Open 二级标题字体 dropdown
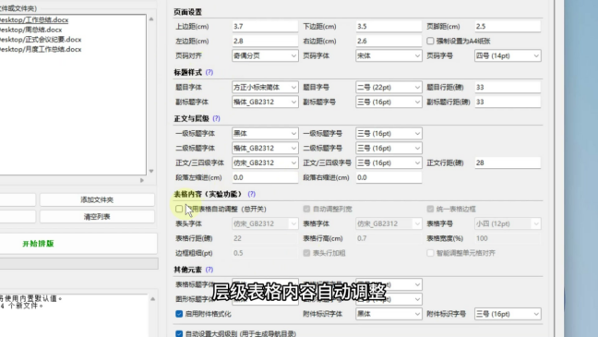This screenshot has width=598, height=337. pos(265,148)
